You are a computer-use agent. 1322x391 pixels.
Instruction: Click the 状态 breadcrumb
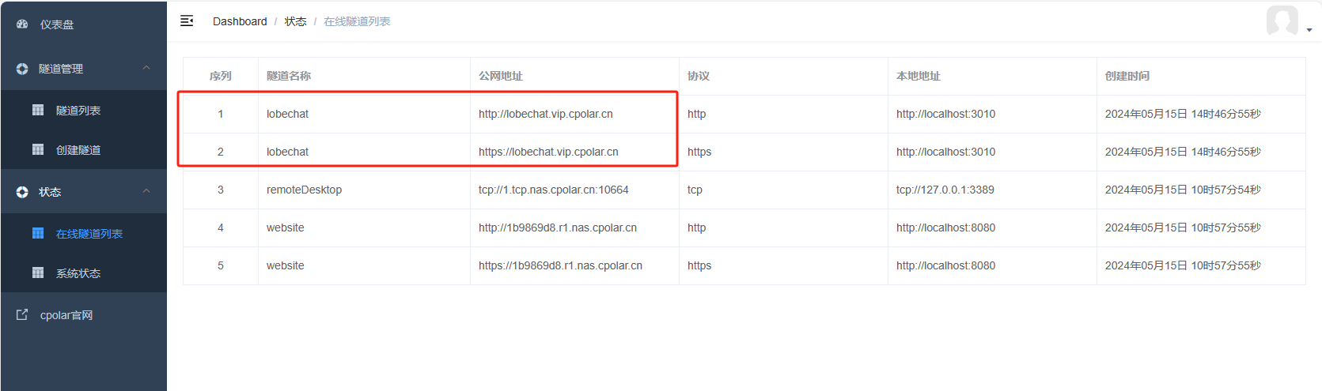pos(296,21)
